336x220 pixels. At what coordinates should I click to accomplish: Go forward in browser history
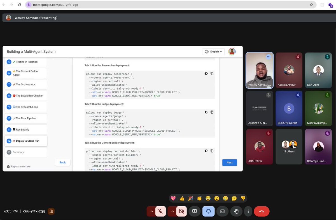11,5
